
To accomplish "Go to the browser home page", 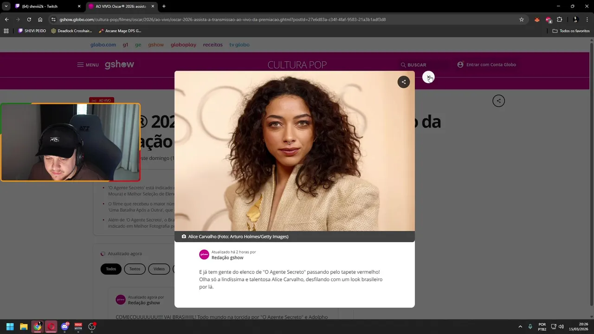I will click(40, 19).
